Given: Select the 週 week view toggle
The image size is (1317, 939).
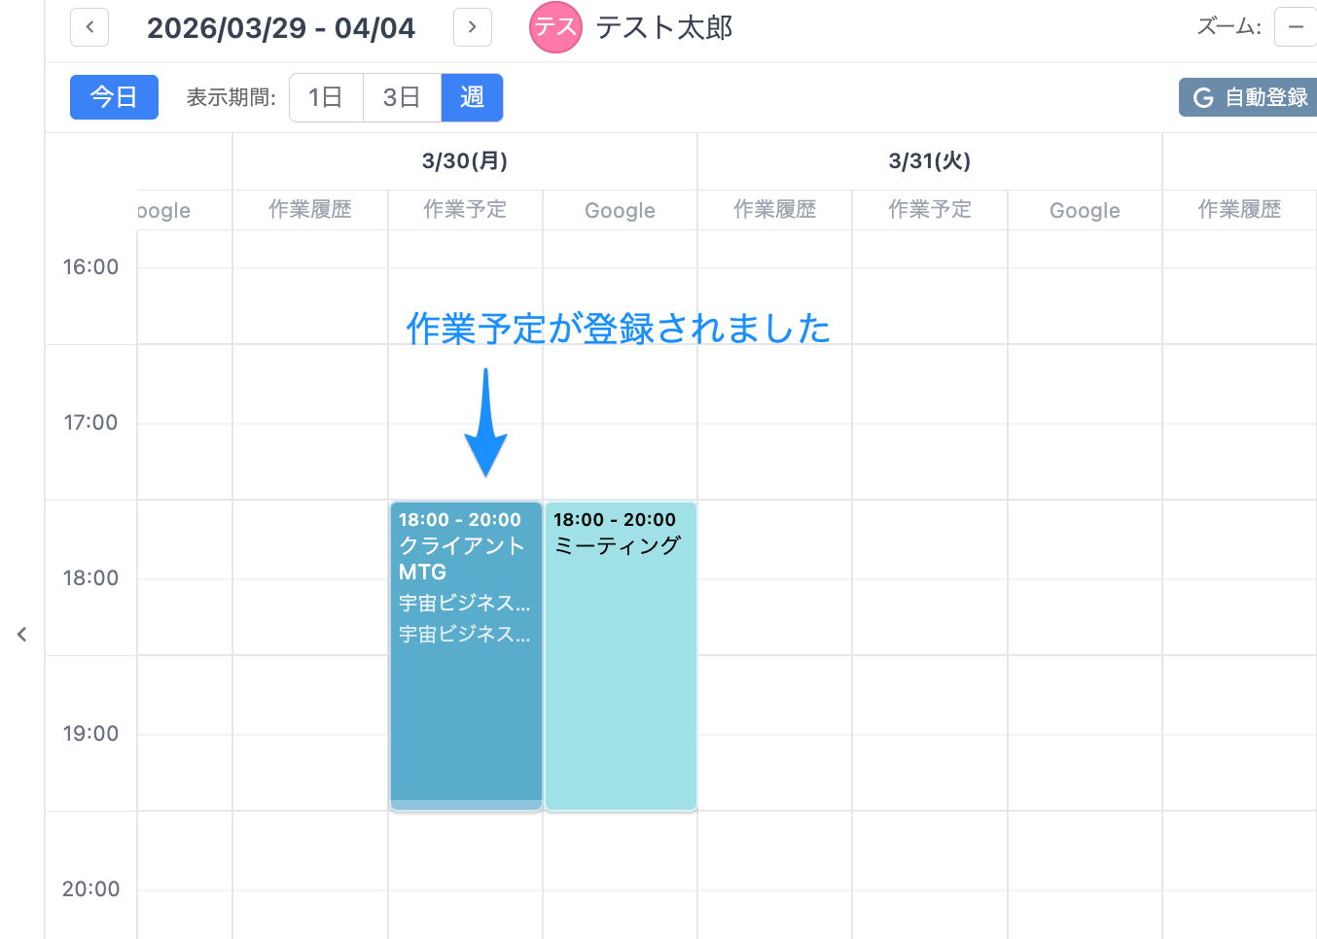Looking at the screenshot, I should 472,97.
